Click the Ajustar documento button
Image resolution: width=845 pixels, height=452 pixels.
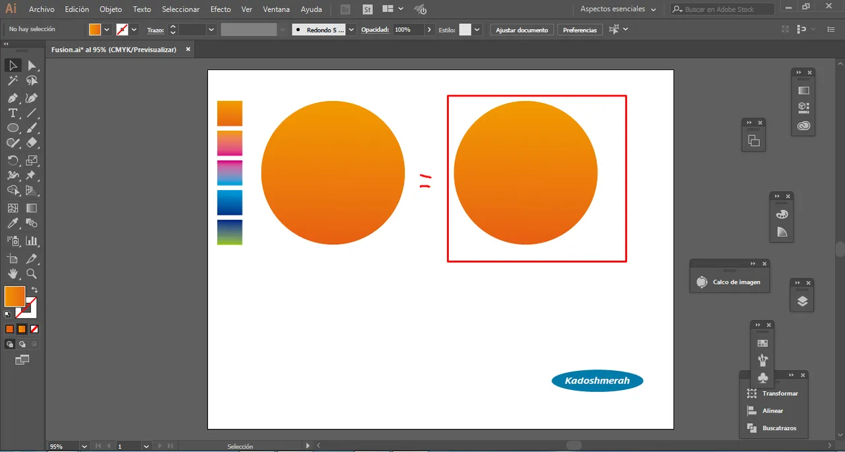pos(522,30)
